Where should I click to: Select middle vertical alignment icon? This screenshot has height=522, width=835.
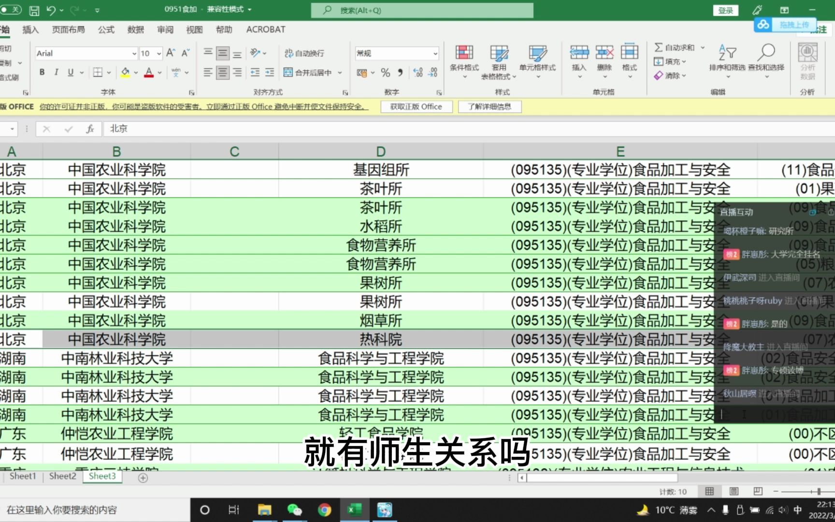coord(223,53)
